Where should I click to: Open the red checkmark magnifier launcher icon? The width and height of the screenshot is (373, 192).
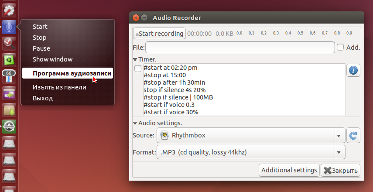click(9, 43)
